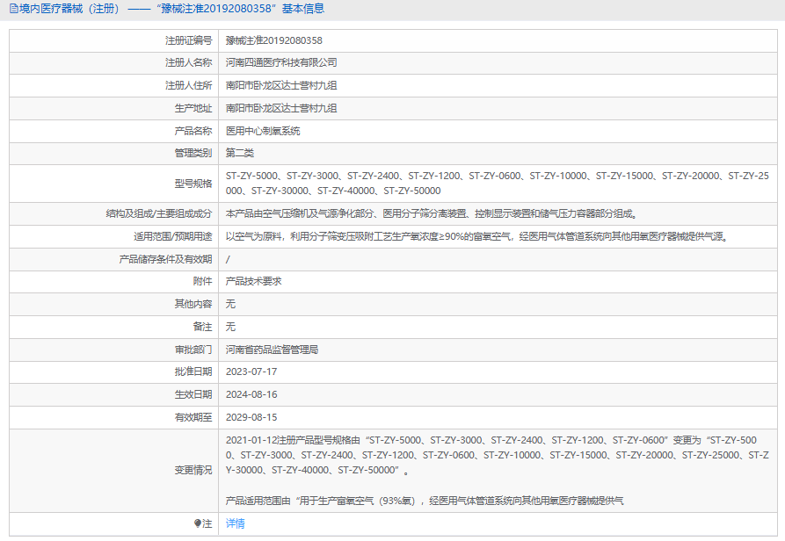Viewport: 785px width, 541px height.
Task: Click document icon beside page title
Action: [13, 9]
